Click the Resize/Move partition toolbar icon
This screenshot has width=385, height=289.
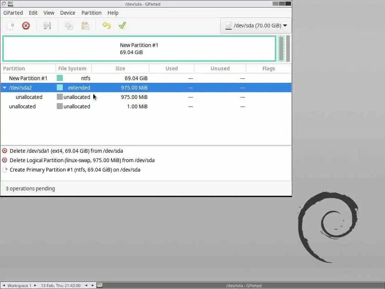coord(47,26)
